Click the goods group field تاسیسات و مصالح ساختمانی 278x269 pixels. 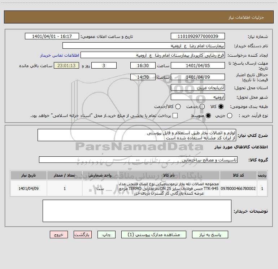138,160
